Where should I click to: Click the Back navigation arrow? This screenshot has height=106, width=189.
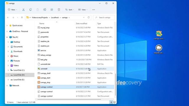tap(8, 18)
